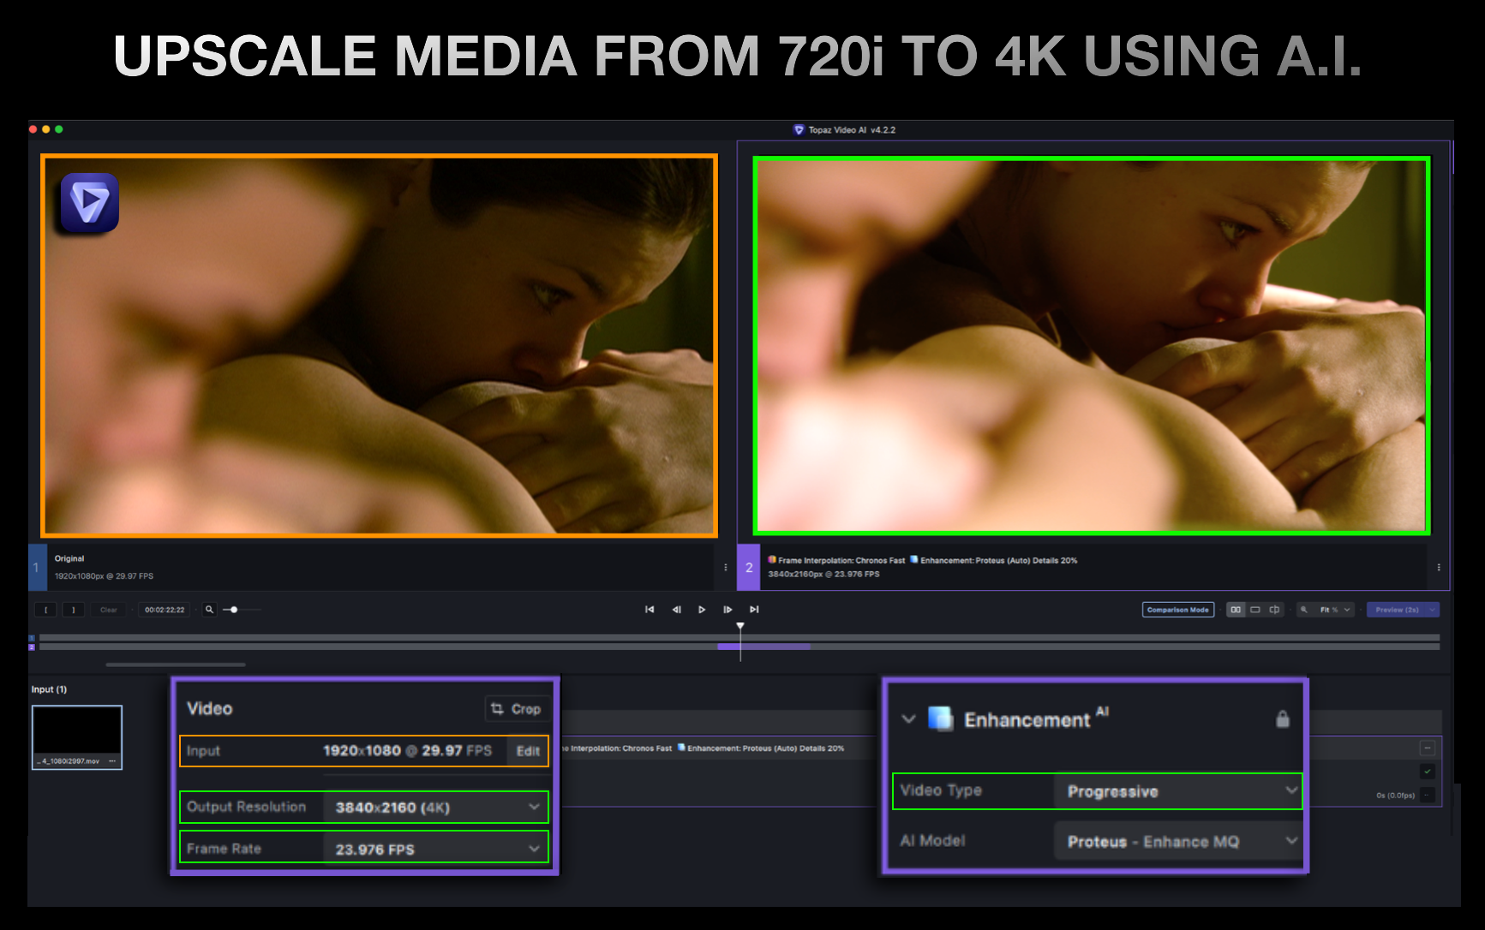The height and width of the screenshot is (930, 1485).
Task: Jump to the last frame
Action: [754, 610]
